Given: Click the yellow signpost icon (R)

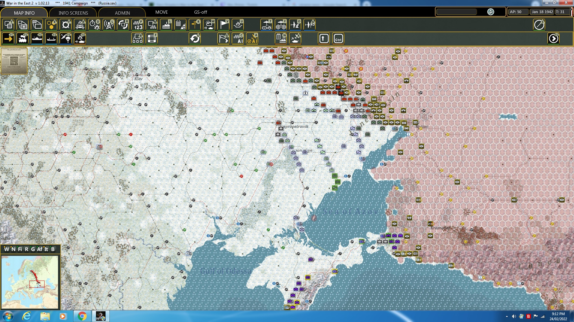Looking at the screenshot, I should pos(195,25).
